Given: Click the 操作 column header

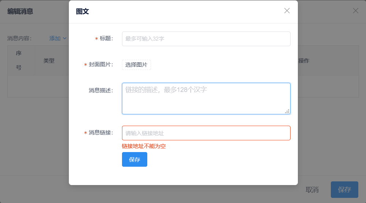Looking at the screenshot, I should (304, 60).
